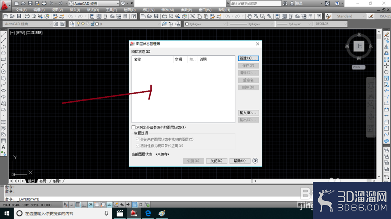Viewport: 391px width, 219px height.
Task: Switch to the 布局2 layout tab
Action: click(x=57, y=181)
